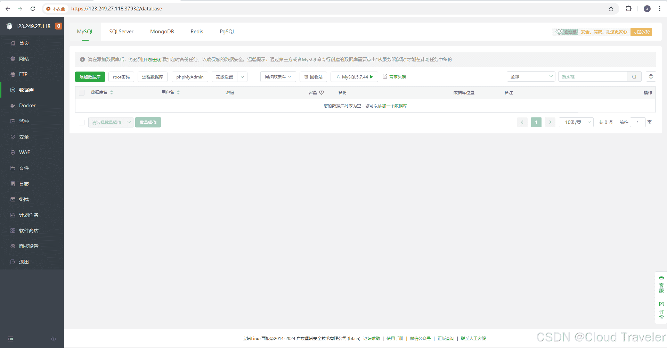Open the 回收站 recycle bin
The width and height of the screenshot is (667, 348).
(x=313, y=77)
